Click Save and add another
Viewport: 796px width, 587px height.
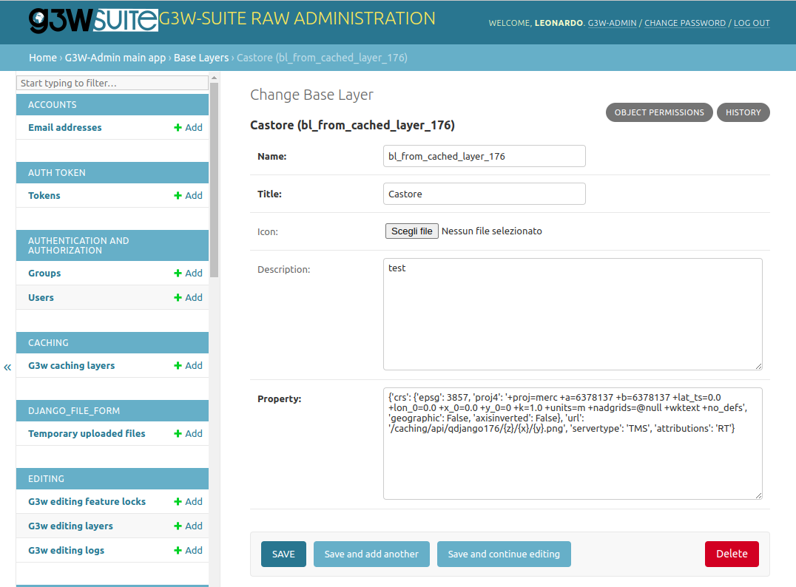pos(371,554)
